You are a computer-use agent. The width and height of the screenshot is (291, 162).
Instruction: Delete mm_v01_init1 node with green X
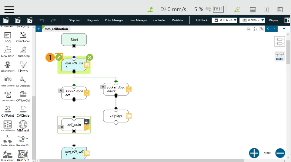pos(90,57)
